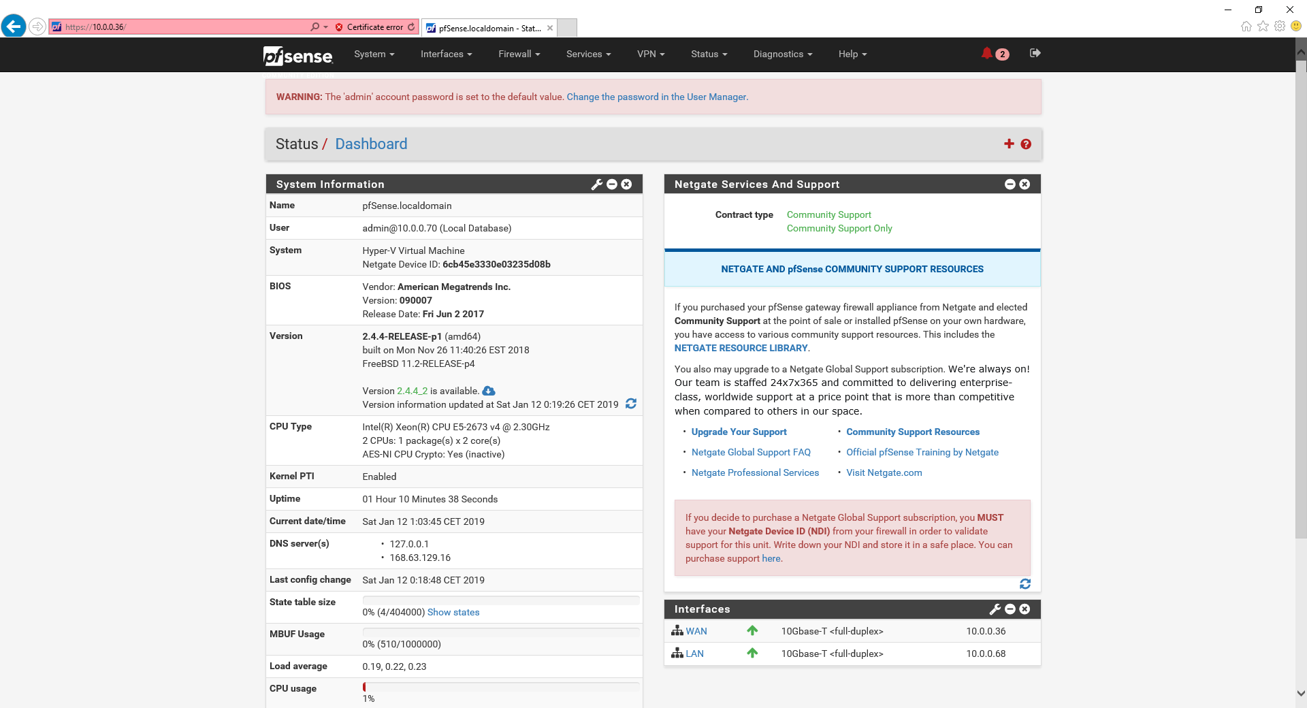Click the LAN interface link

pyautogui.click(x=694, y=654)
